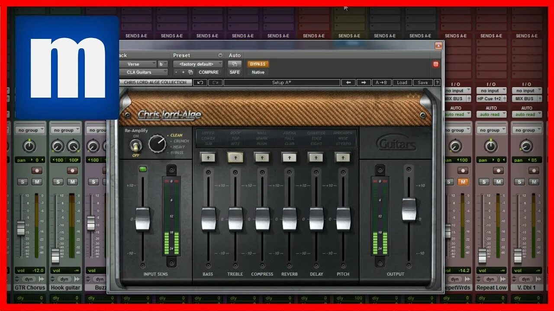Open the CLA Guitars plugin selector
The height and width of the screenshot is (311, 554).
click(143, 72)
